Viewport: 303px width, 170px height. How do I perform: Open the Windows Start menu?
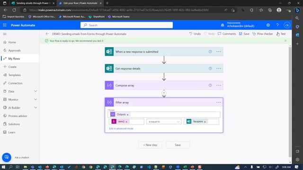[3, 167]
